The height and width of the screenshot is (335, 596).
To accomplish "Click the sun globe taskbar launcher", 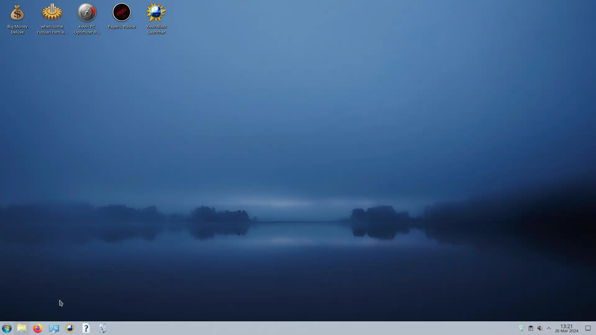I will (70, 328).
